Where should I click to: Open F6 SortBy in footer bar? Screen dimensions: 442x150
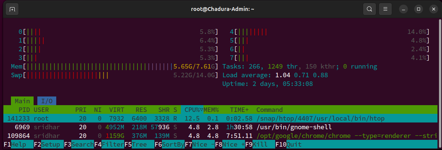(x=169, y=145)
